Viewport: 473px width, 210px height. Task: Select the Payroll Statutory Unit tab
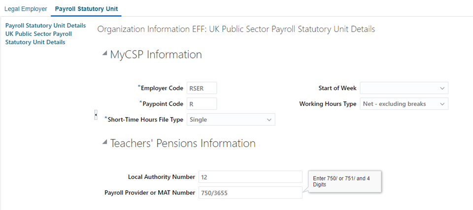pos(87,9)
